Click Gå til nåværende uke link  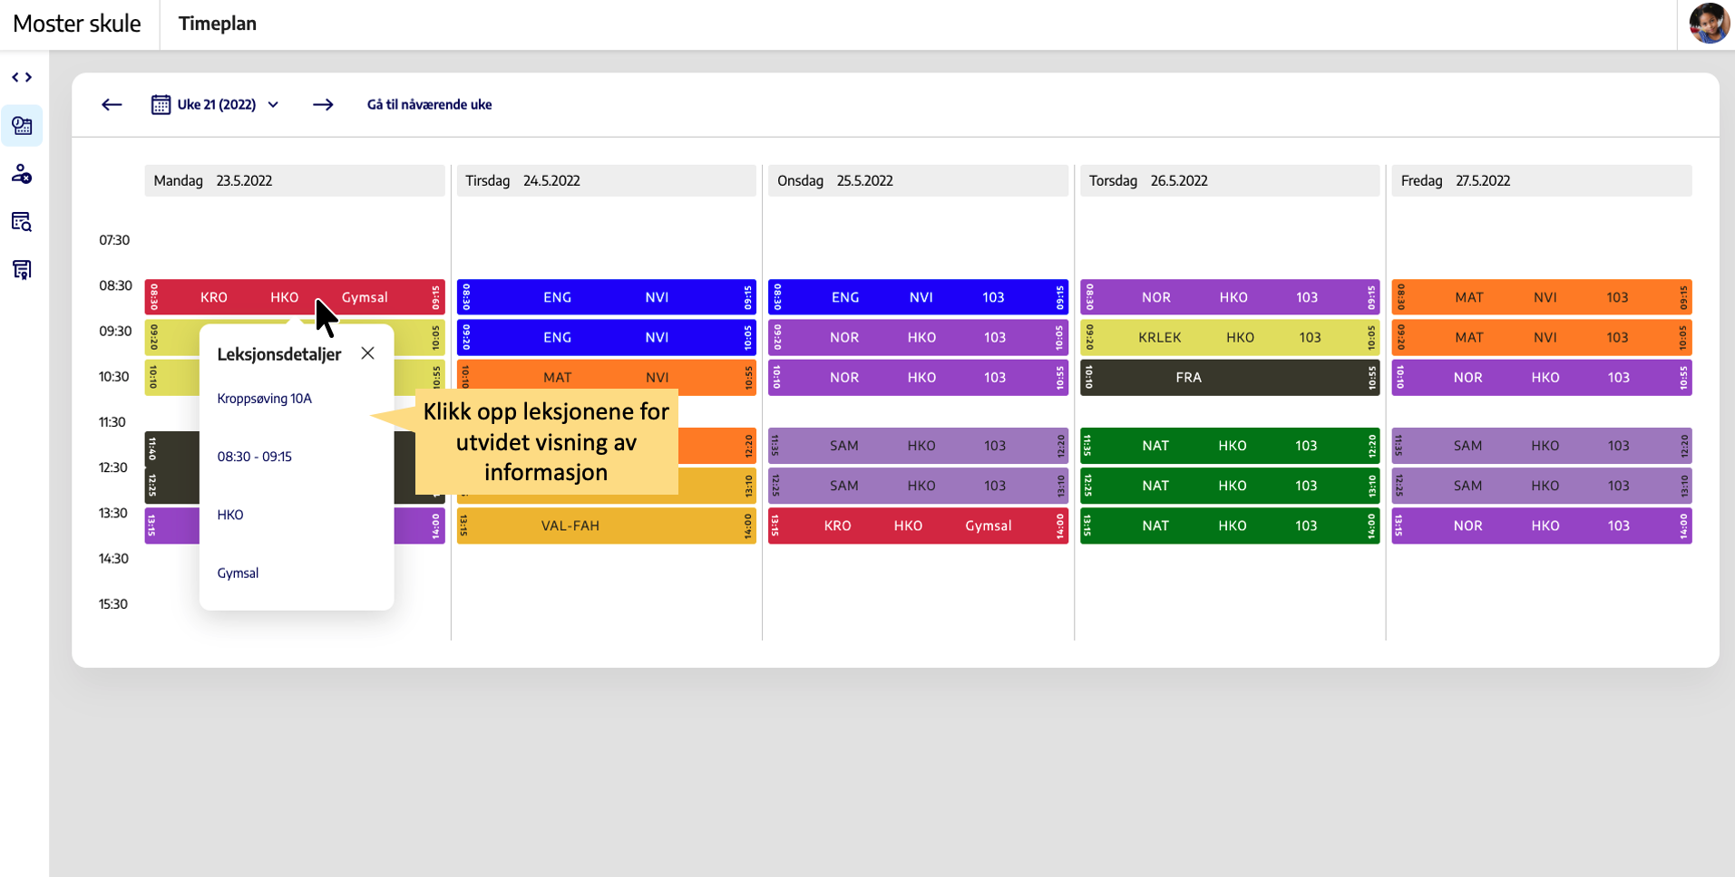pos(429,105)
